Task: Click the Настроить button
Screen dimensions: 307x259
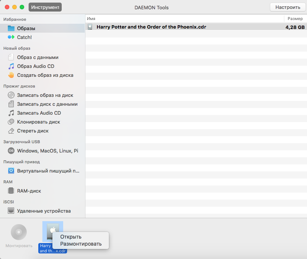Action: click(x=288, y=7)
